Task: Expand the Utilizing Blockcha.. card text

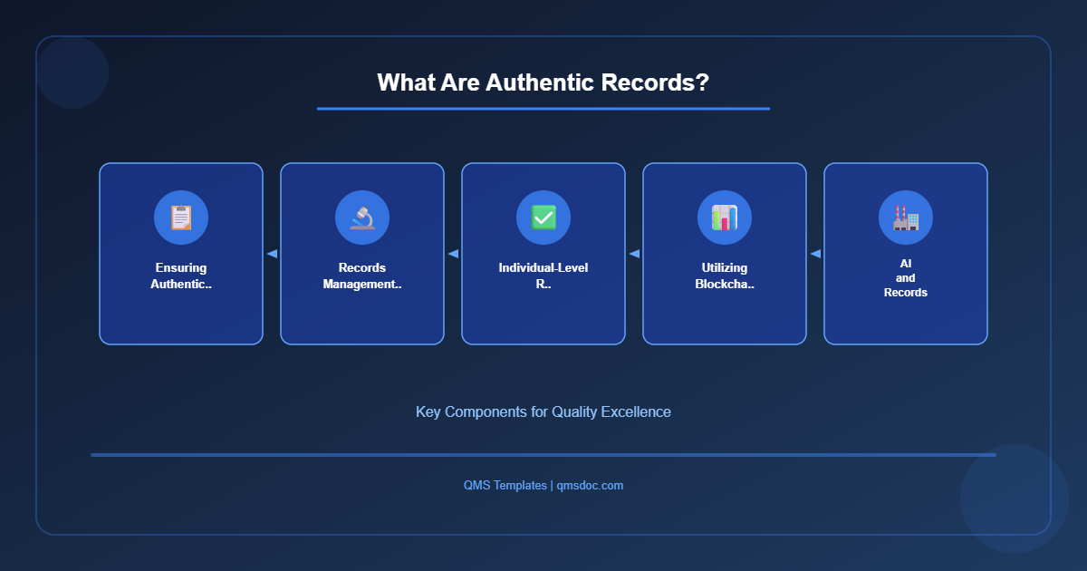Action: click(x=725, y=276)
